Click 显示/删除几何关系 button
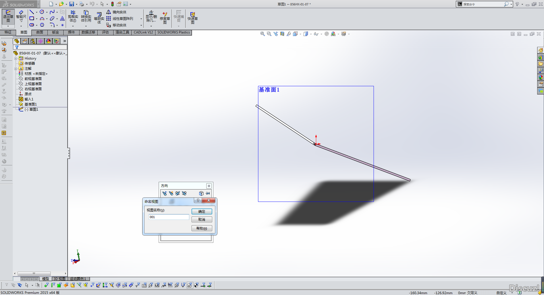 tap(151, 16)
